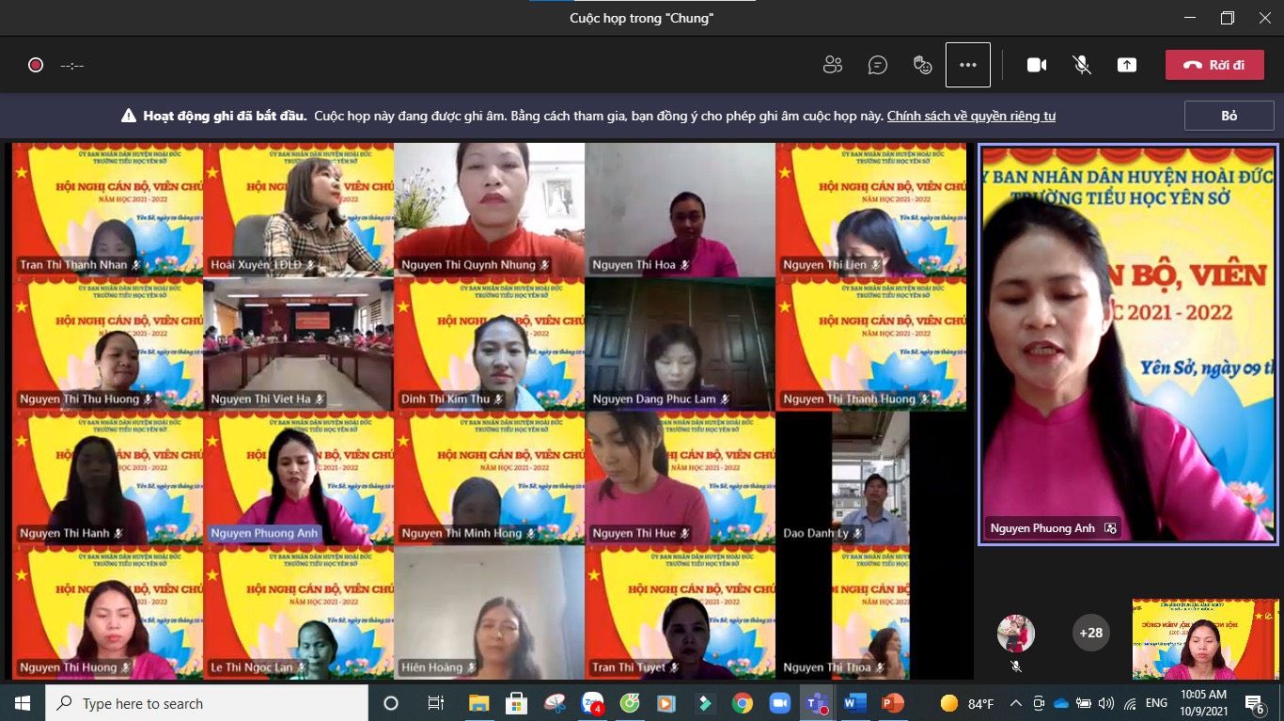Open the clock showing 10:05 AM
Screen dimensions: 1284x721
point(1203,703)
